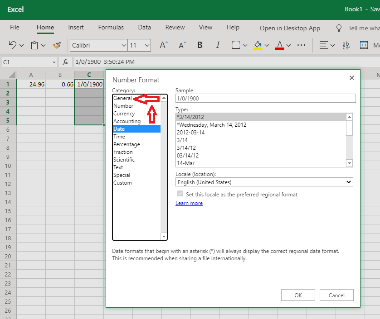Viewport: 380px width, 319px height.
Task: Open the Learn more link
Action: pos(189,203)
